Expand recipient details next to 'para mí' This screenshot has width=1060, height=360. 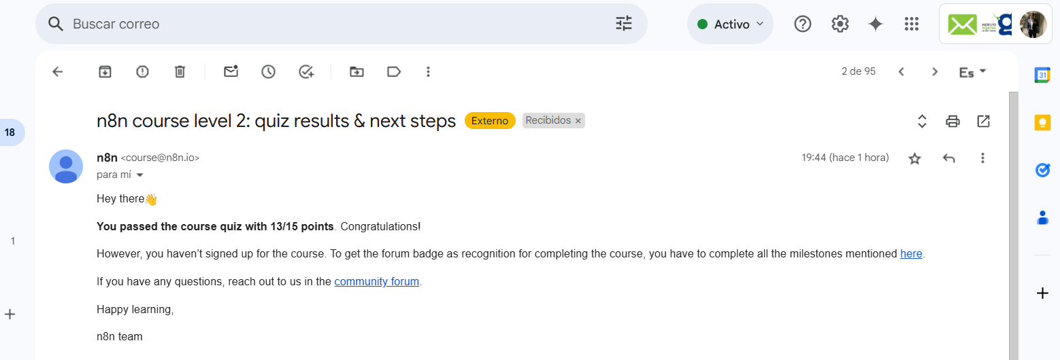(x=140, y=175)
